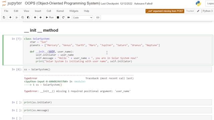Save and checkpoint the notebook
Screen dimensions: 214x120
pyautogui.click(x=4, y=17)
